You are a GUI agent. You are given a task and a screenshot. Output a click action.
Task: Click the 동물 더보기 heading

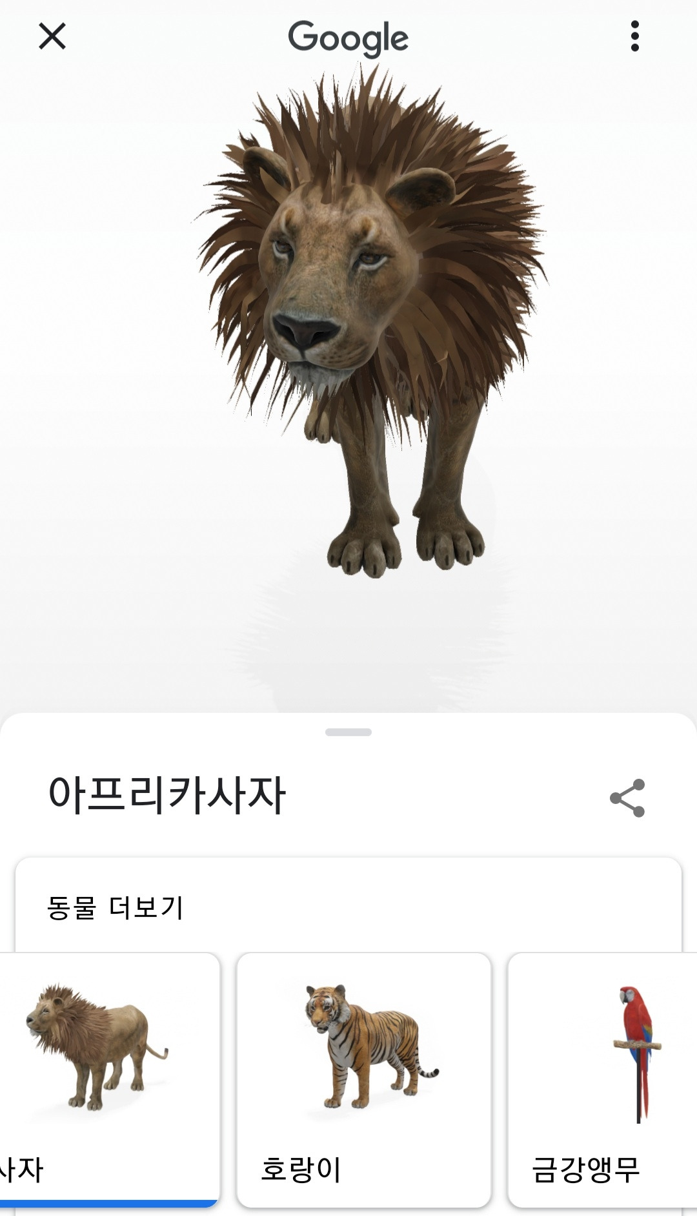(116, 907)
